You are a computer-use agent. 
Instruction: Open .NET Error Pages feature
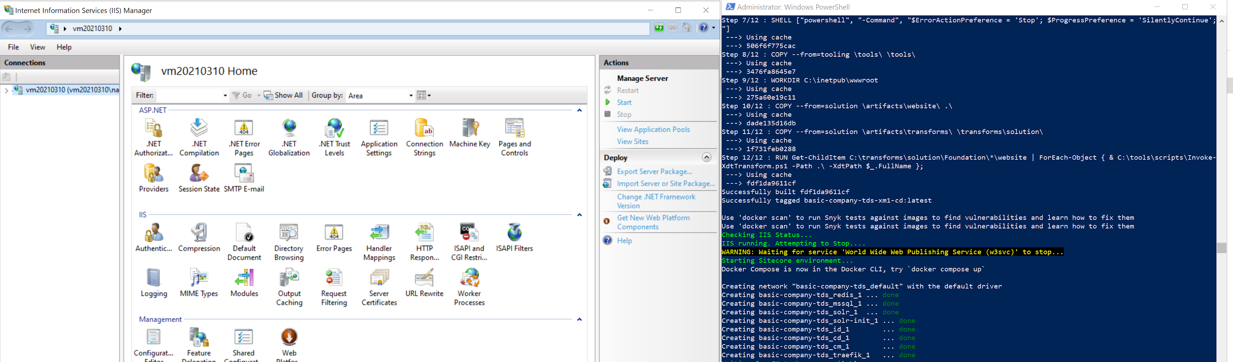pyautogui.click(x=244, y=138)
